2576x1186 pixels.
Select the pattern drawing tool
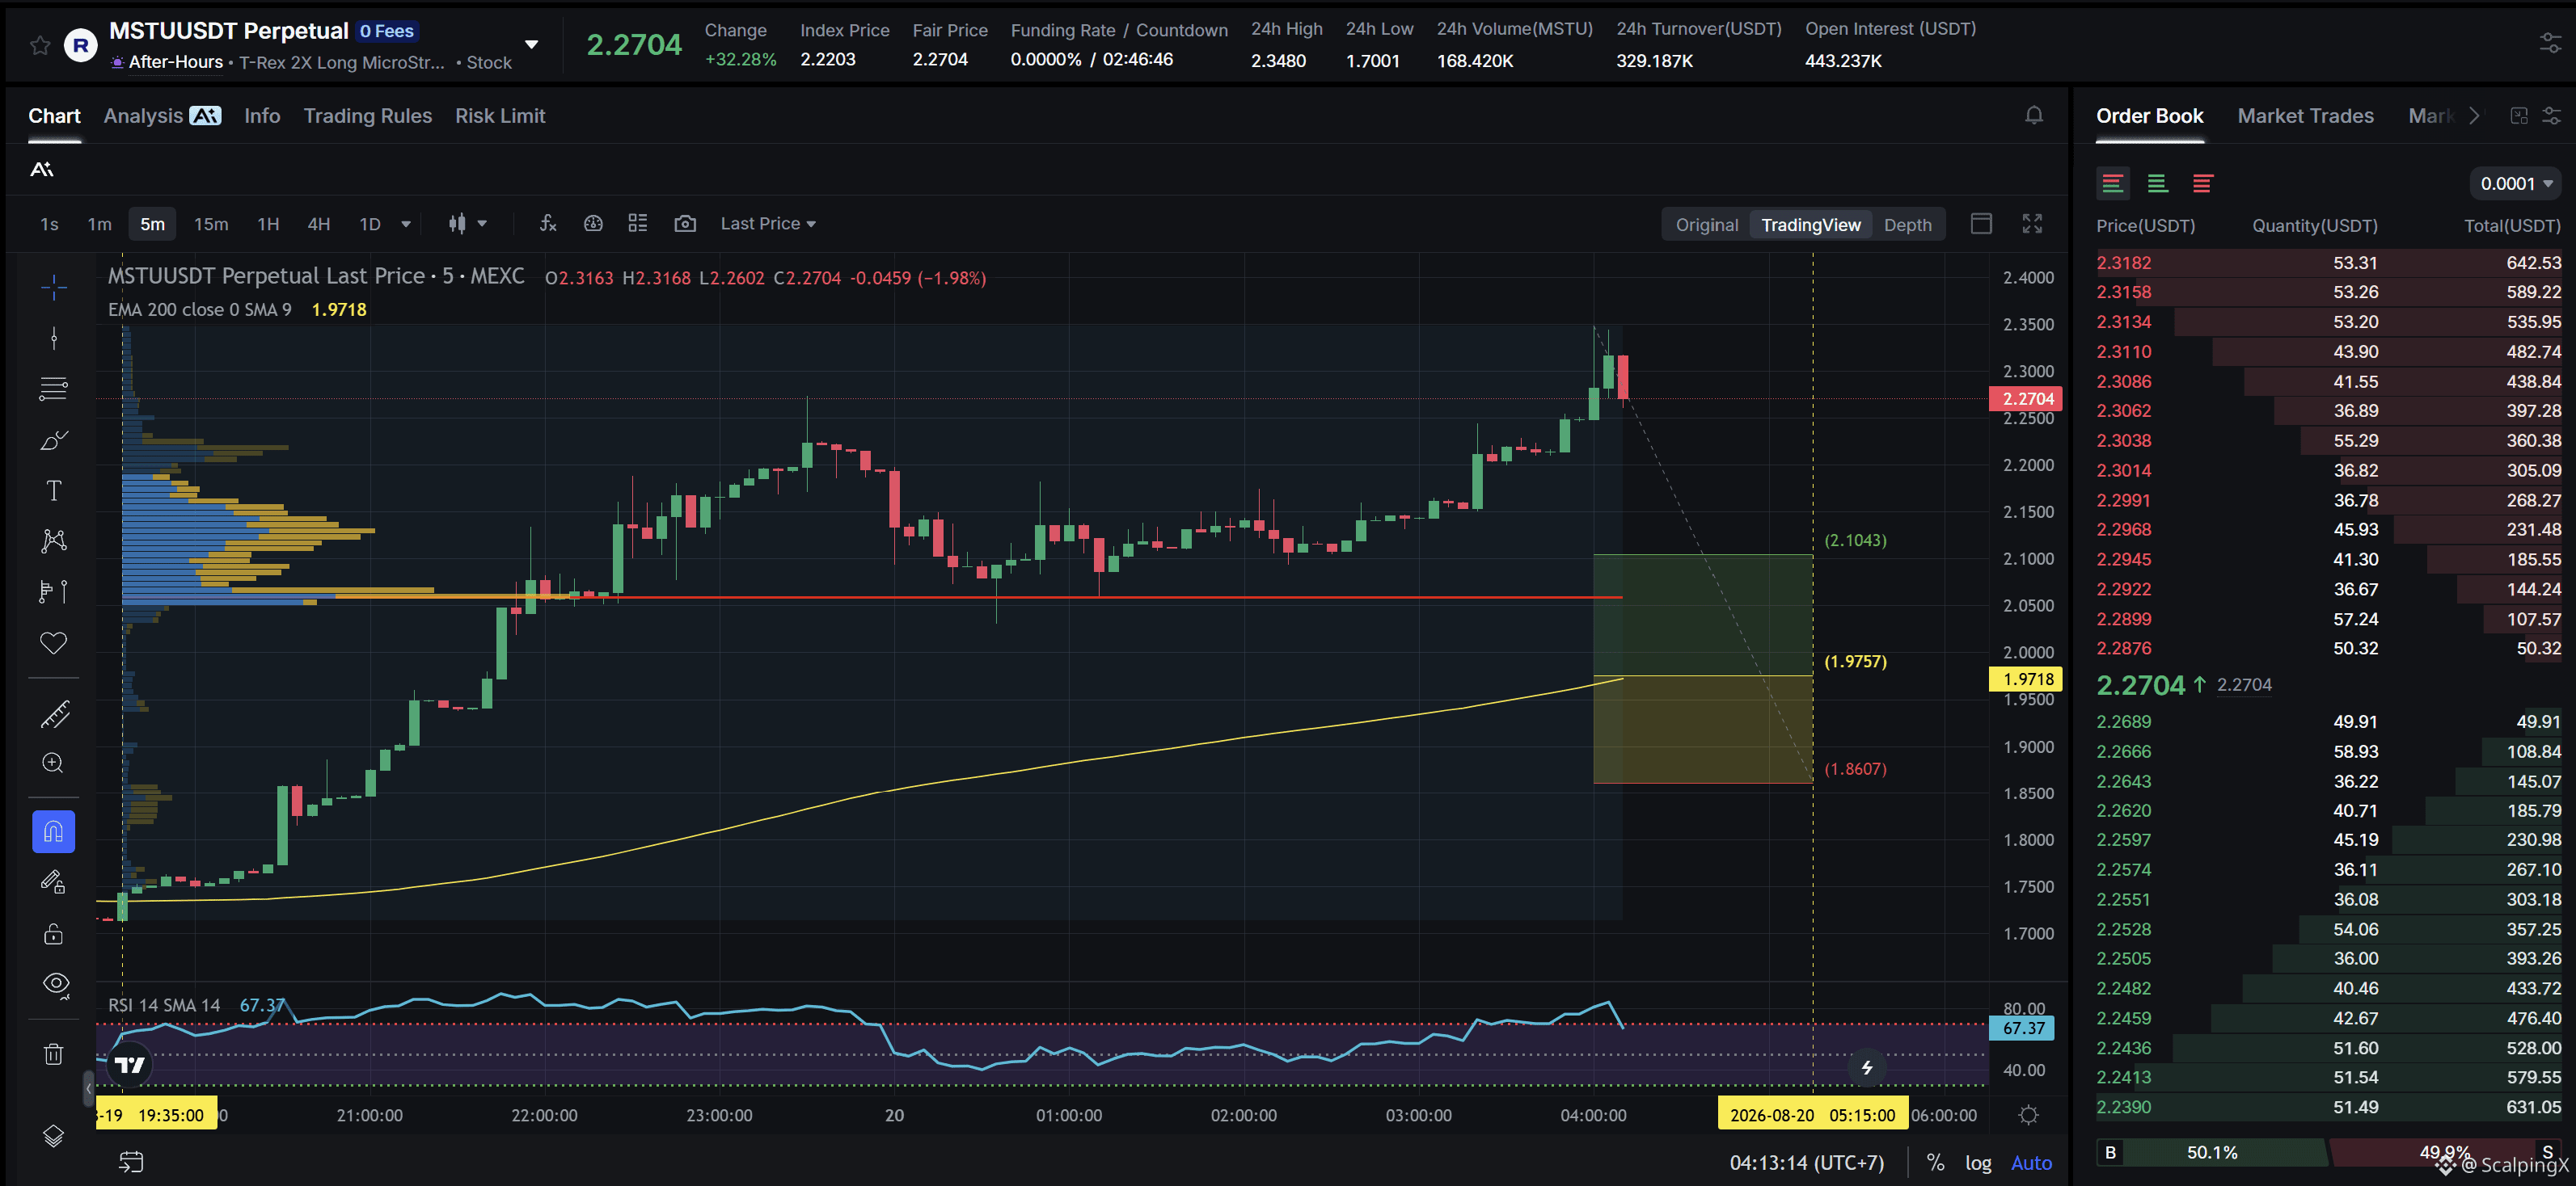tap(54, 540)
